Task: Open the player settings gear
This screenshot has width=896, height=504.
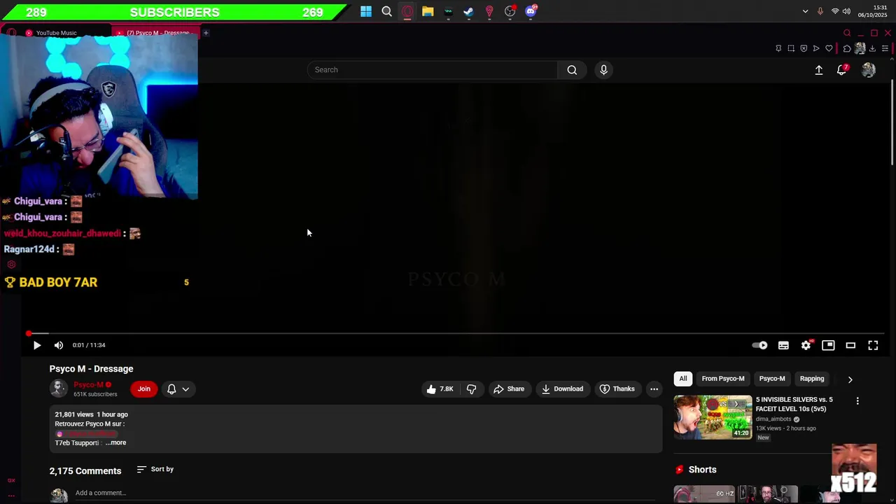Action: tap(806, 345)
